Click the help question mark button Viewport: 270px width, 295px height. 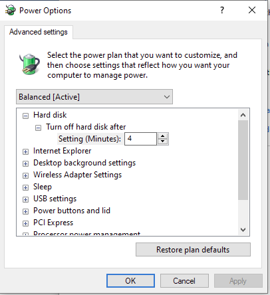[222, 10]
